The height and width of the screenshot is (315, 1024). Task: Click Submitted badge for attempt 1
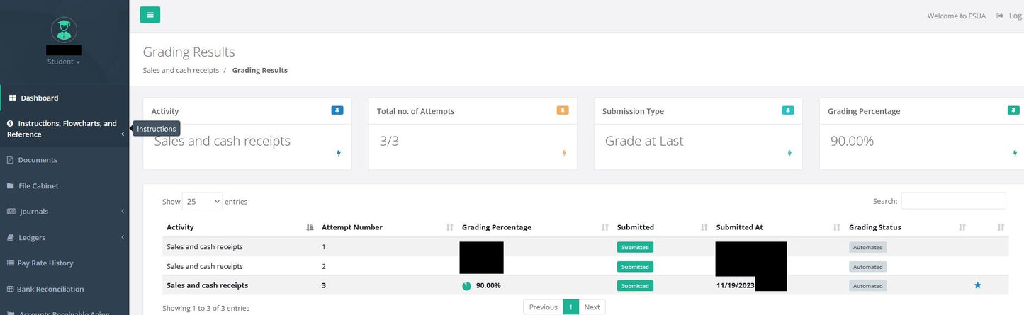click(x=635, y=247)
